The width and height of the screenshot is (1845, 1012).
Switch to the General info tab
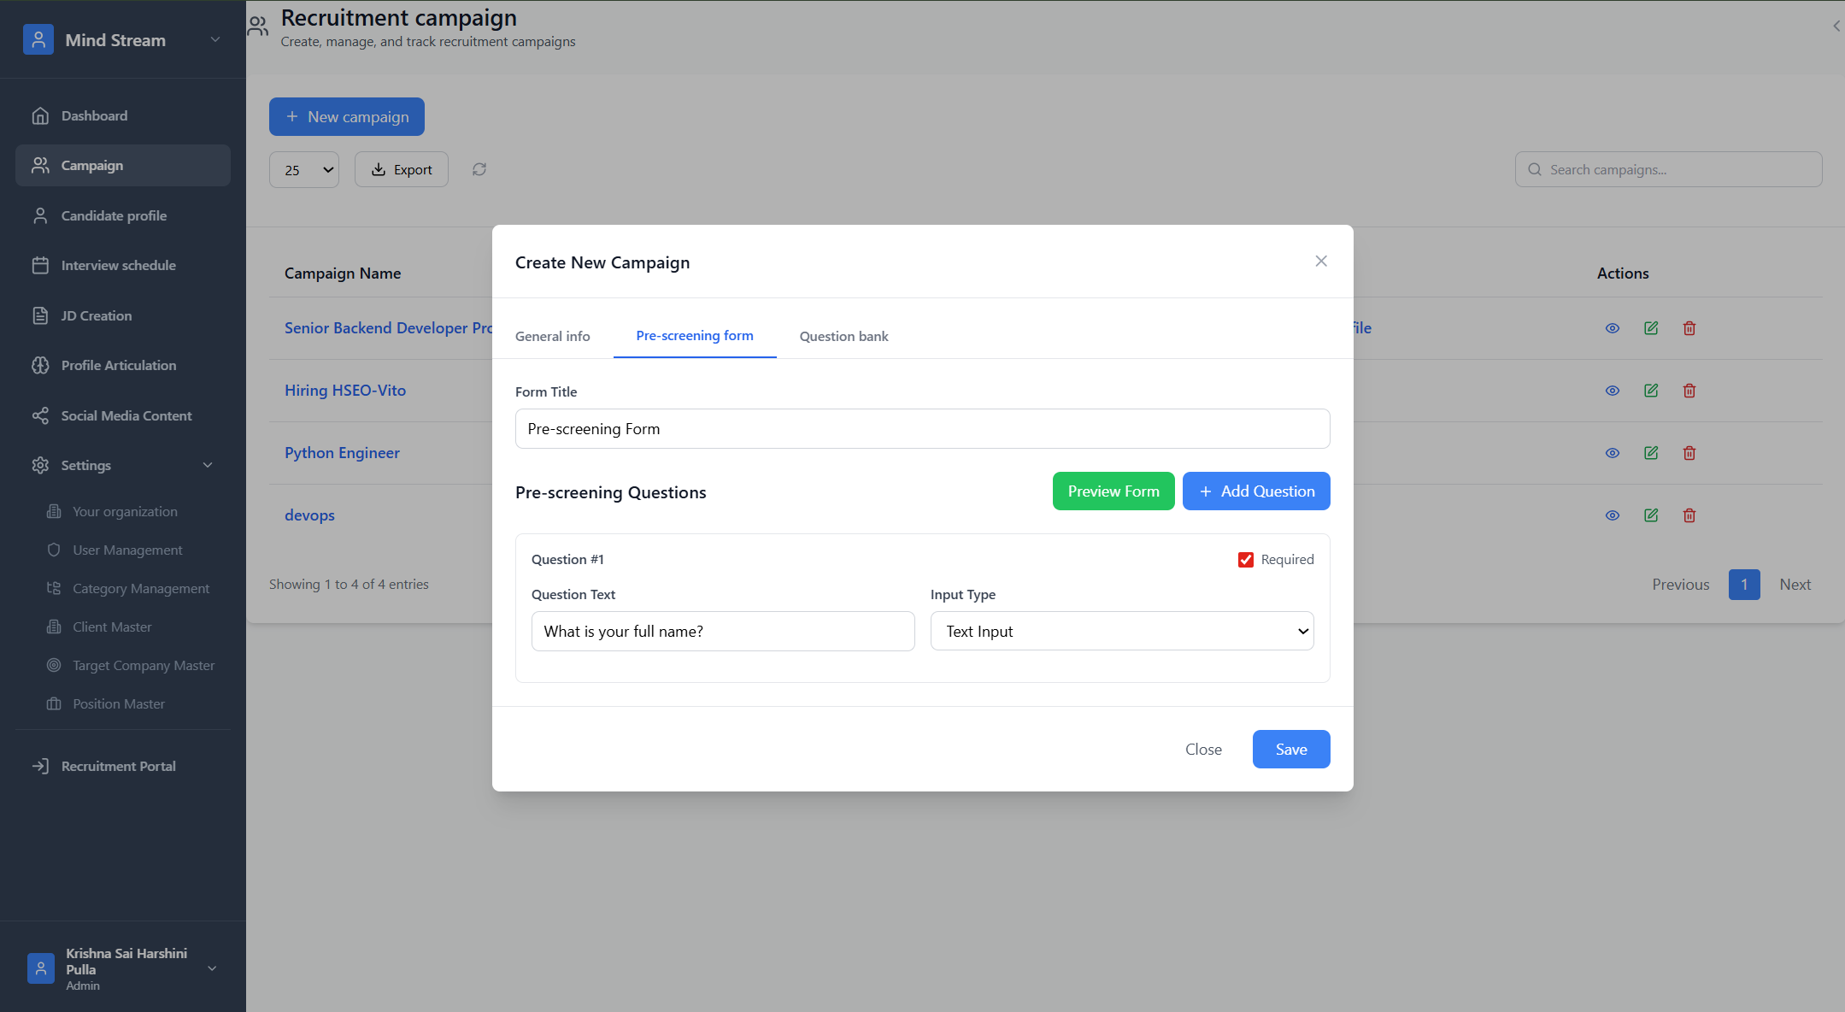tap(552, 337)
